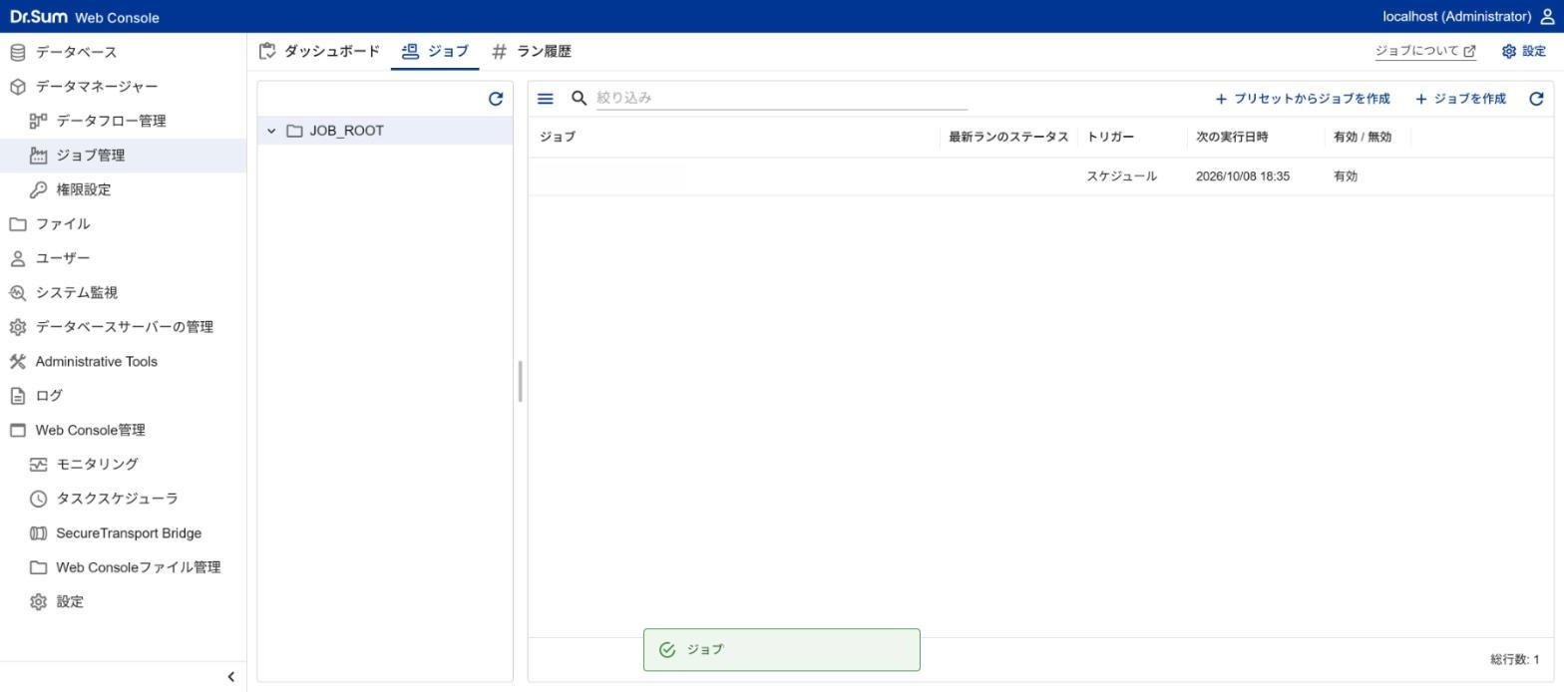Click the wrench icon beside Administrative Tools
Viewport: 1564px width, 692px height.
17,362
